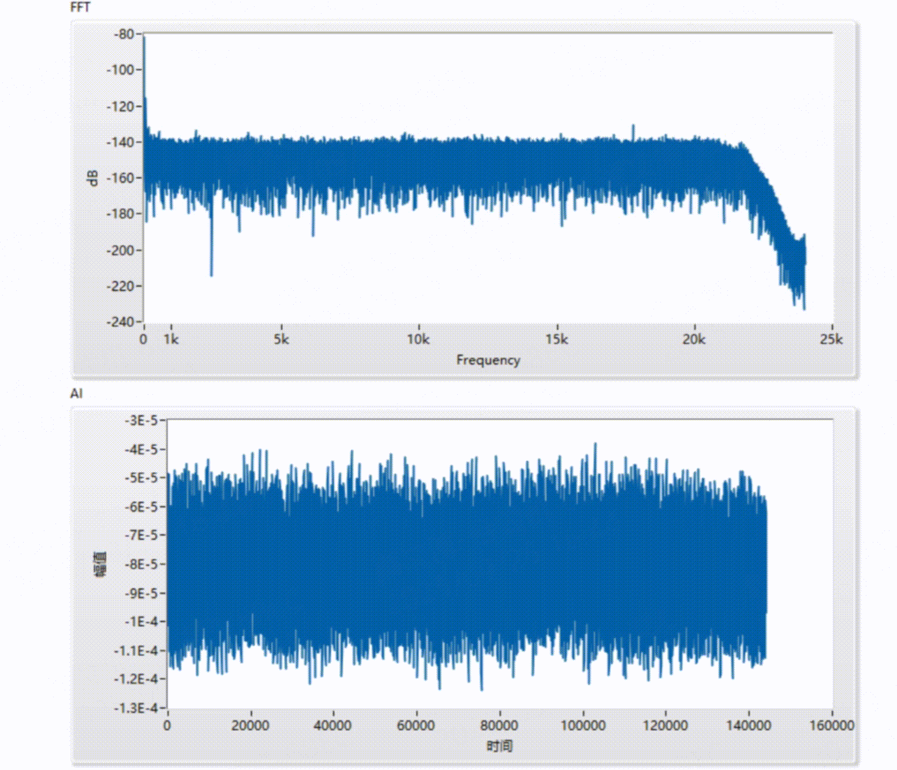Image resolution: width=897 pixels, height=770 pixels.
Task: Select the -80 dB axis maximum marker
Action: point(124,34)
